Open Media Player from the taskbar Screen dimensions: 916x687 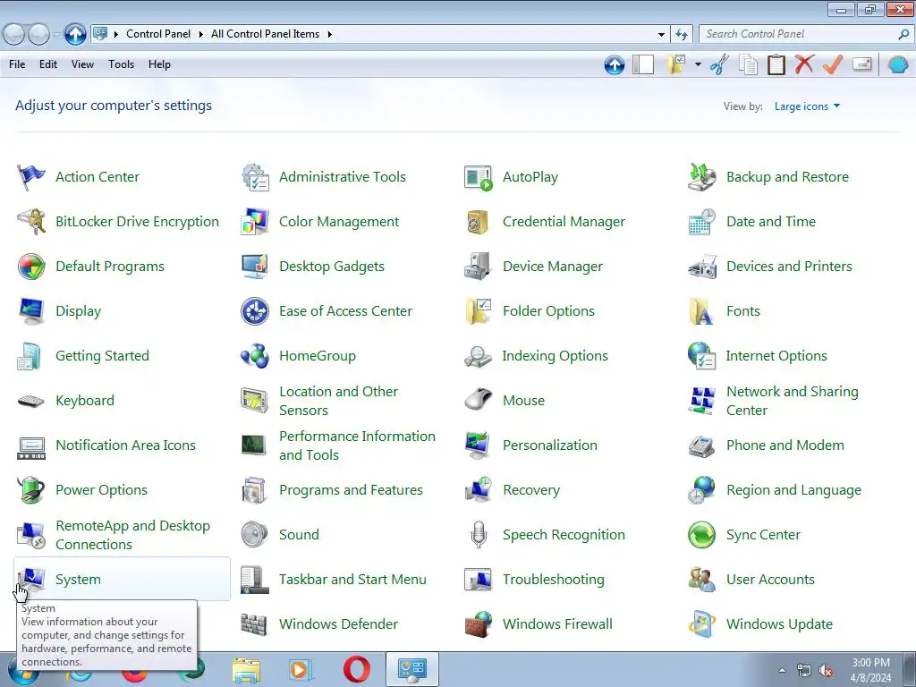(301, 669)
